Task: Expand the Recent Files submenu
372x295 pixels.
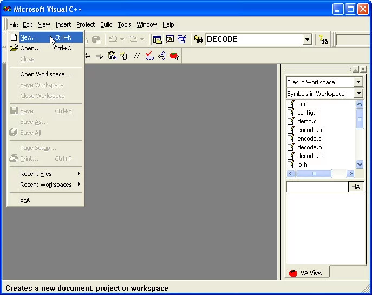Action: [46, 174]
